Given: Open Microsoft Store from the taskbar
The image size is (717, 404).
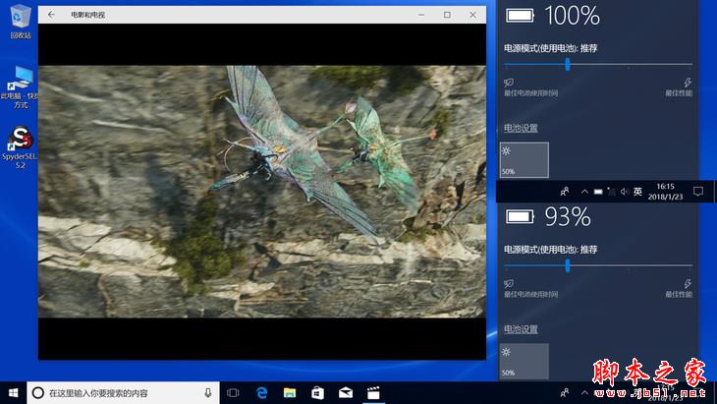Looking at the screenshot, I should pyautogui.click(x=318, y=392).
